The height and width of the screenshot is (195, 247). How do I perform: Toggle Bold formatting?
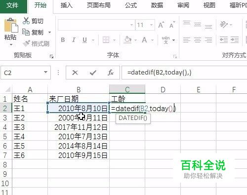point(63,40)
